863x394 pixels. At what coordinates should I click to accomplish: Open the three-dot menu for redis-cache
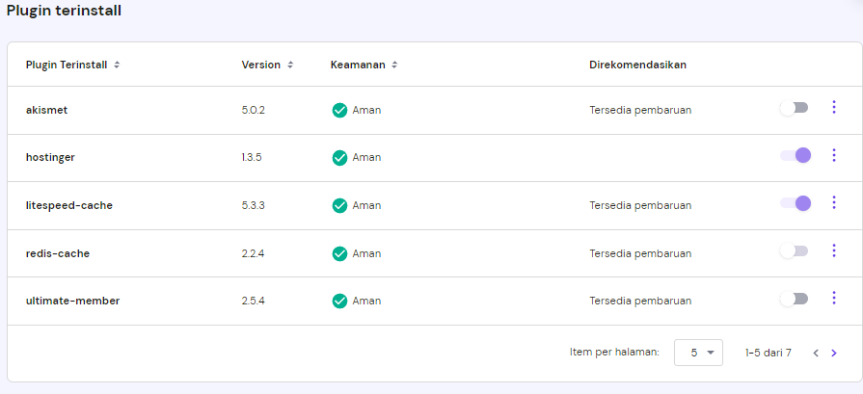(834, 250)
